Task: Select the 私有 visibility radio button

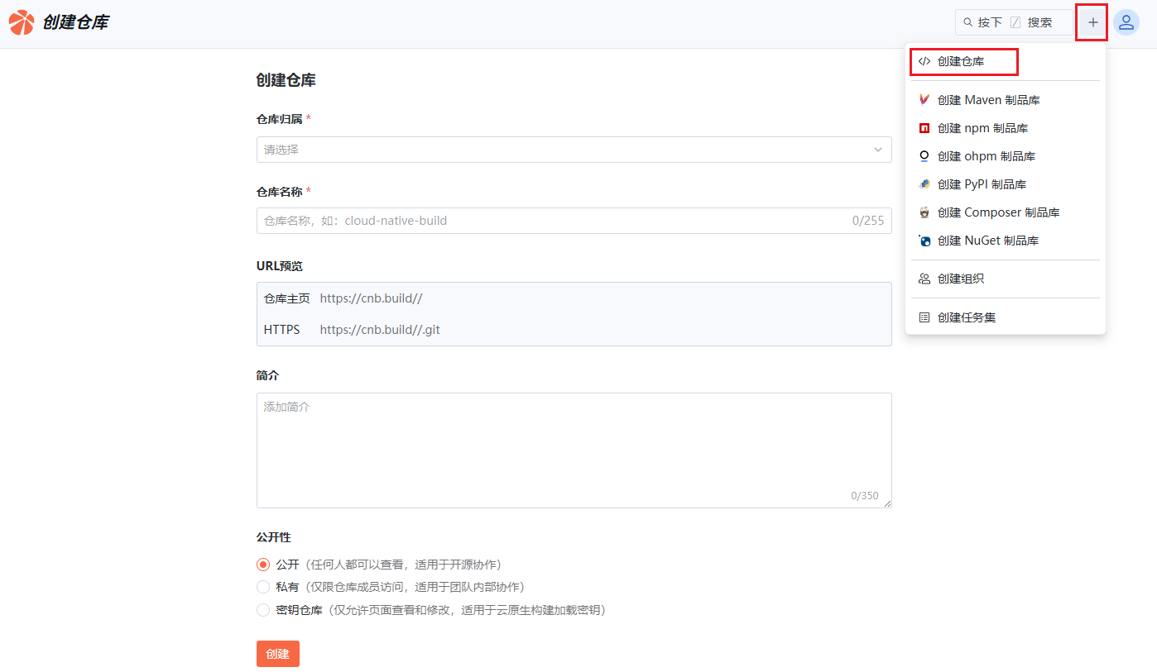Action: coord(263,587)
